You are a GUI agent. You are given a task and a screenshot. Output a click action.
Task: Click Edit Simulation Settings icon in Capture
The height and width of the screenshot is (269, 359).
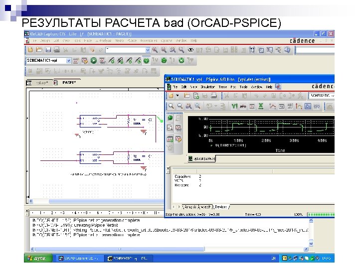(85, 61)
